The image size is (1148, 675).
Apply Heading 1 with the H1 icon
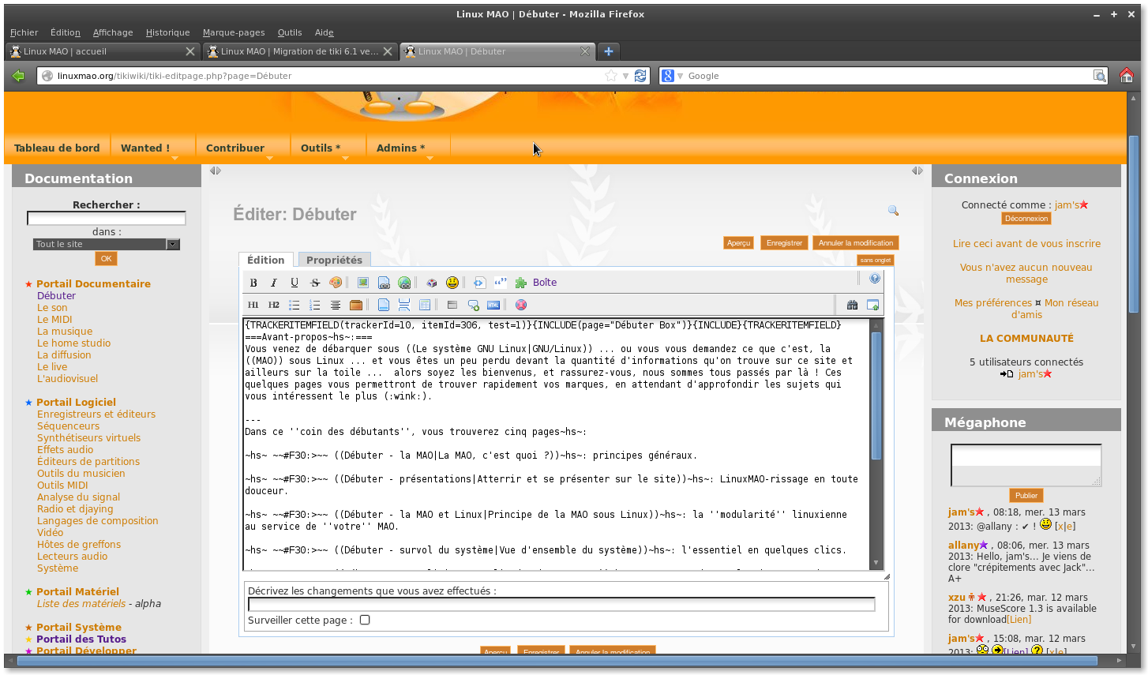pos(253,305)
